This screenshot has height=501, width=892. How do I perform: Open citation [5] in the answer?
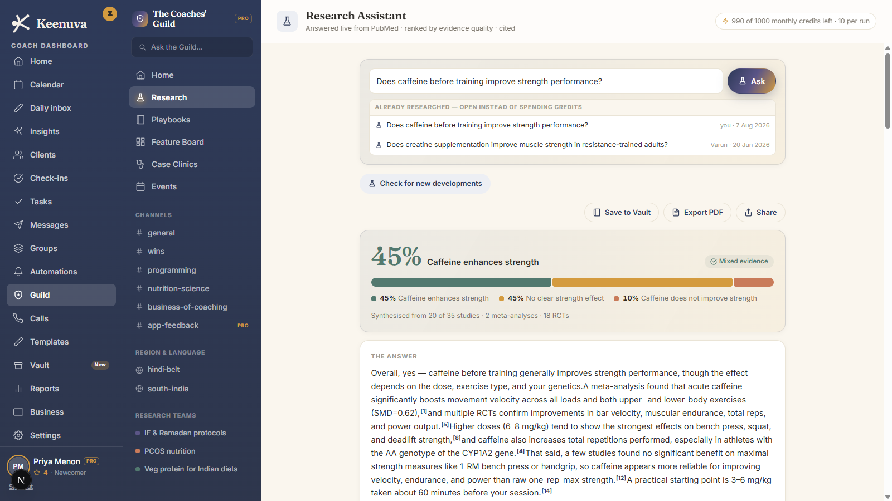click(x=445, y=424)
